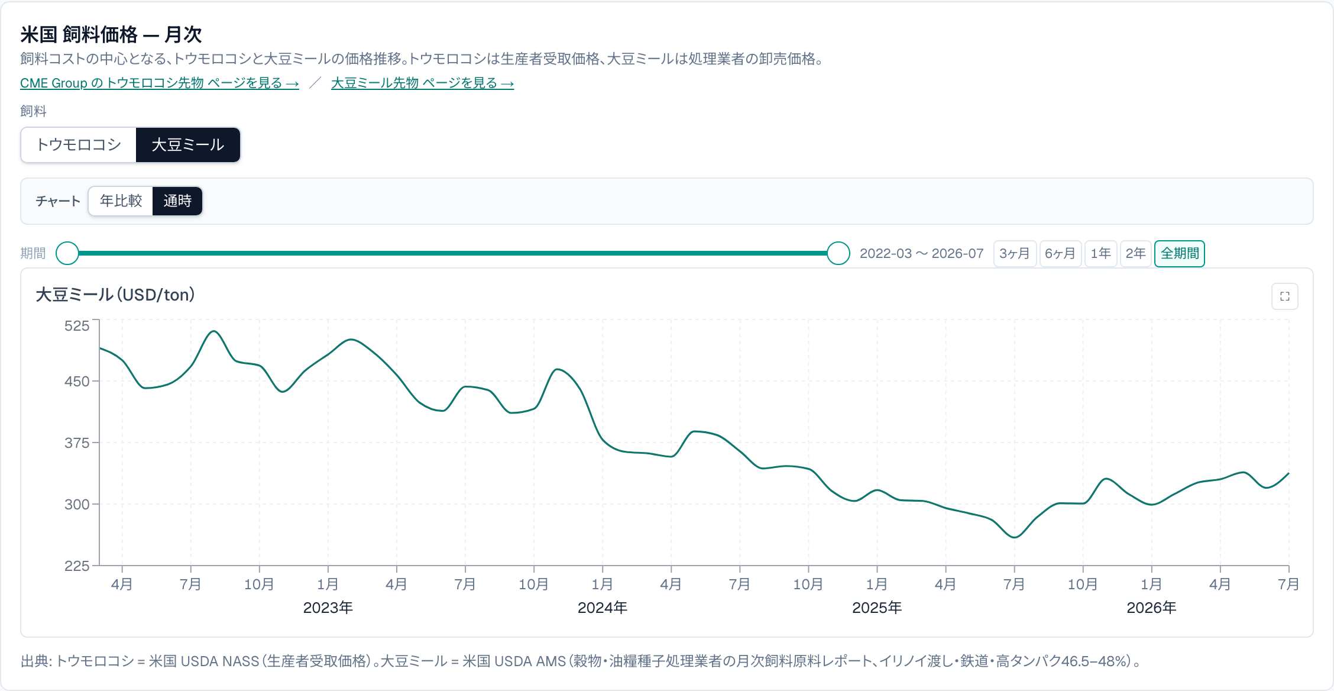Select the 大豆ミール feed option
1334x691 pixels.
click(x=188, y=145)
